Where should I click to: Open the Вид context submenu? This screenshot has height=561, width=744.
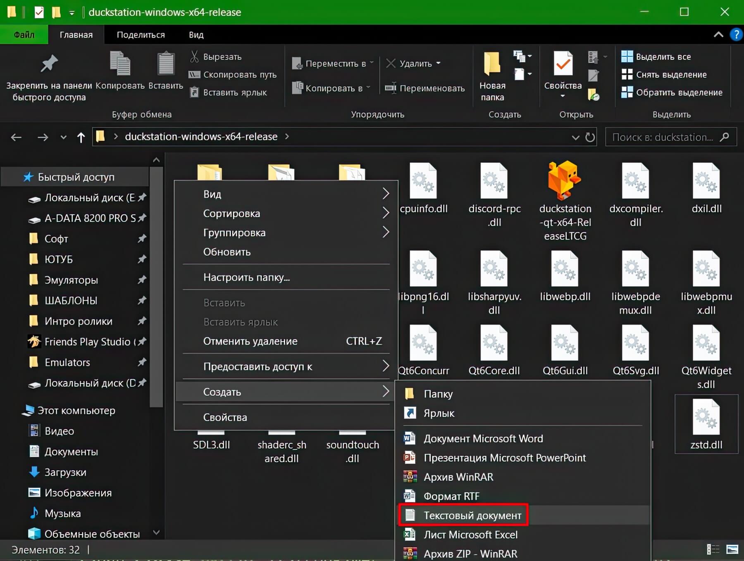coord(286,194)
